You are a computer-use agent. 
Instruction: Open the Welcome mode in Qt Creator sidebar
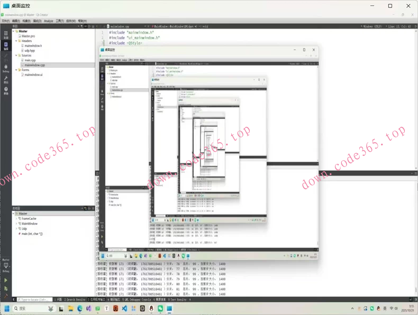6,35
